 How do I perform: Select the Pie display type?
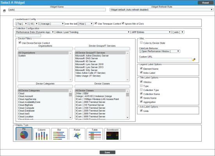[x=24, y=134]
